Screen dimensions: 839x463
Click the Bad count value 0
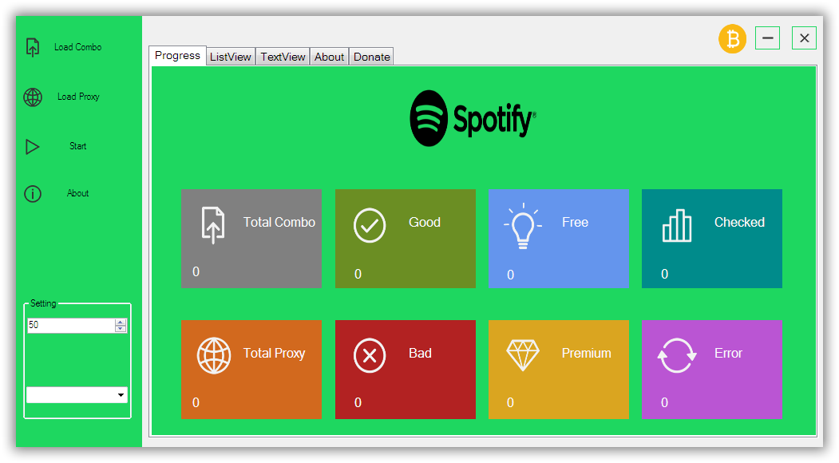(358, 402)
